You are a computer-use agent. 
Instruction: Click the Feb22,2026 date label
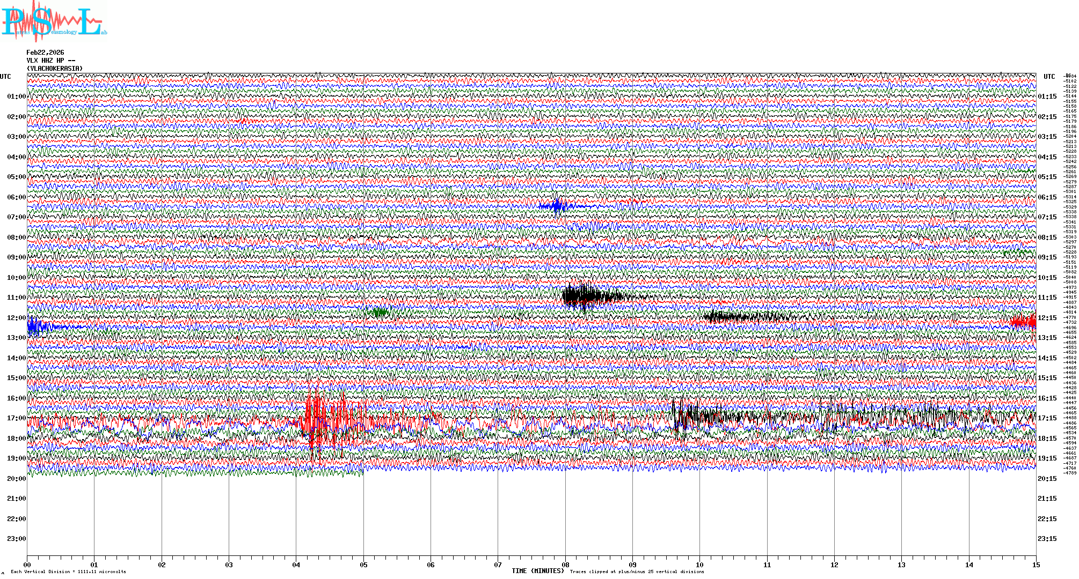click(45, 53)
